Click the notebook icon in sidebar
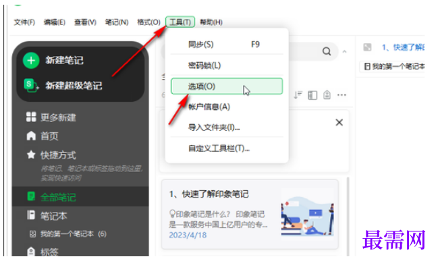Viewport: 438px width, 261px height. tap(31, 215)
